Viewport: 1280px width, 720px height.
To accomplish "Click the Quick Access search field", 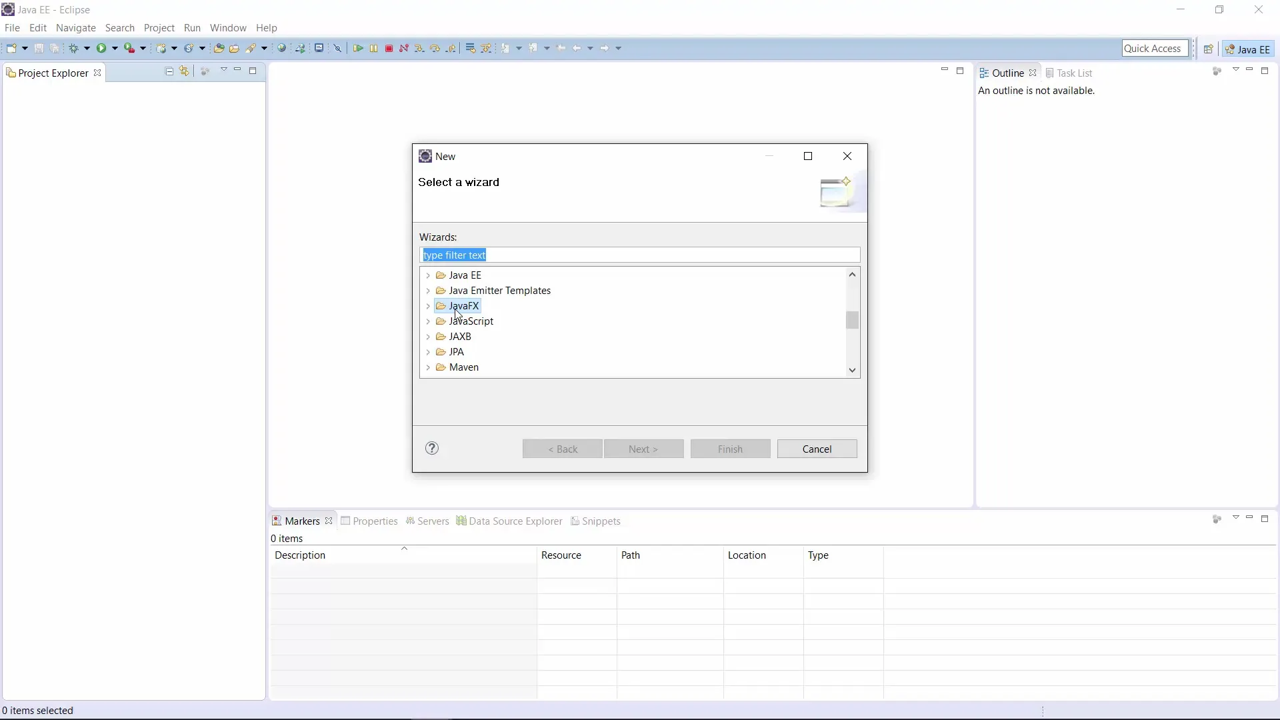I will [1155, 48].
